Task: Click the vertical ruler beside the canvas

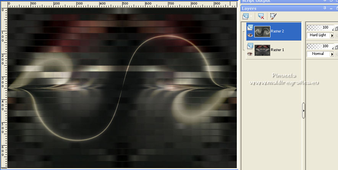Action: click(4, 88)
